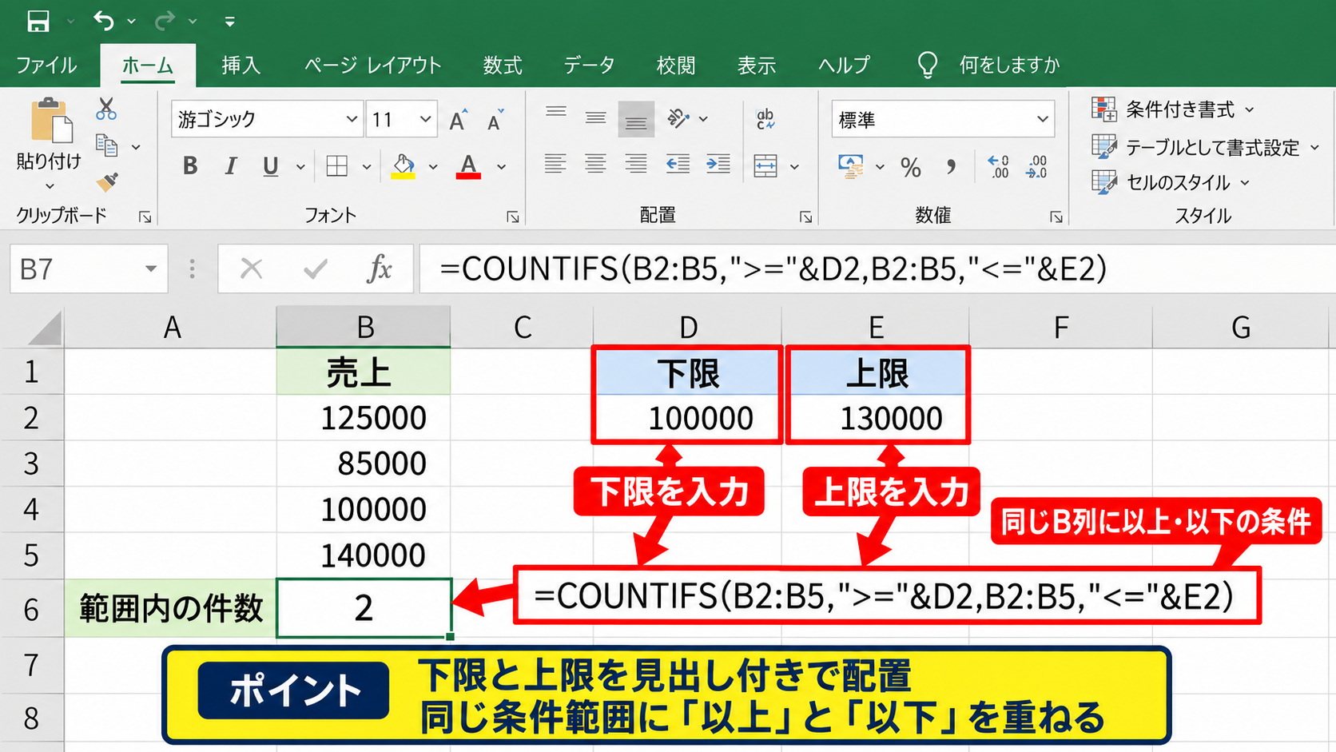Open 条件付き書式 menu
Viewport: 1336px width, 752px height.
(x=1173, y=109)
